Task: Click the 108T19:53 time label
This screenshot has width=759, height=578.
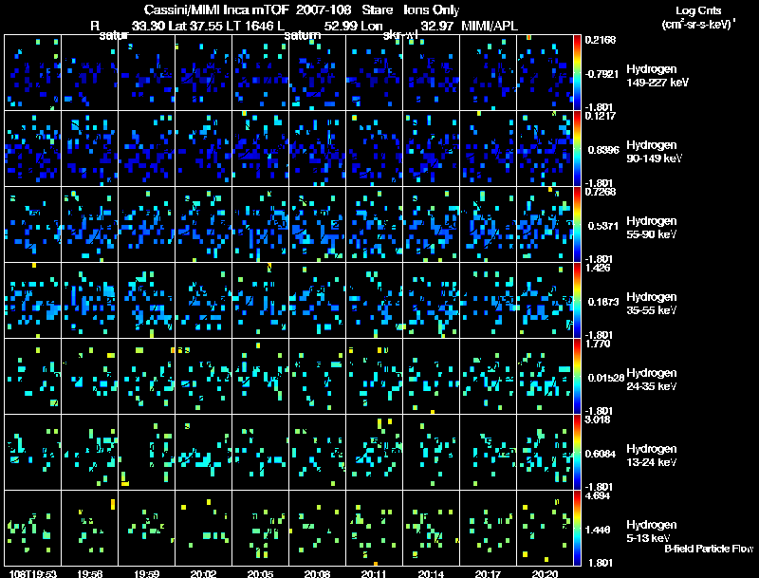Action: tap(33, 573)
